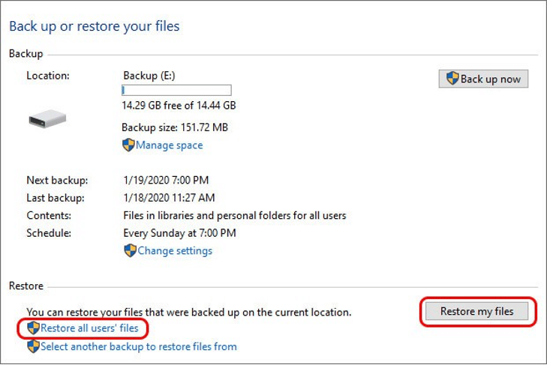Click the disk space usage bar

point(176,90)
